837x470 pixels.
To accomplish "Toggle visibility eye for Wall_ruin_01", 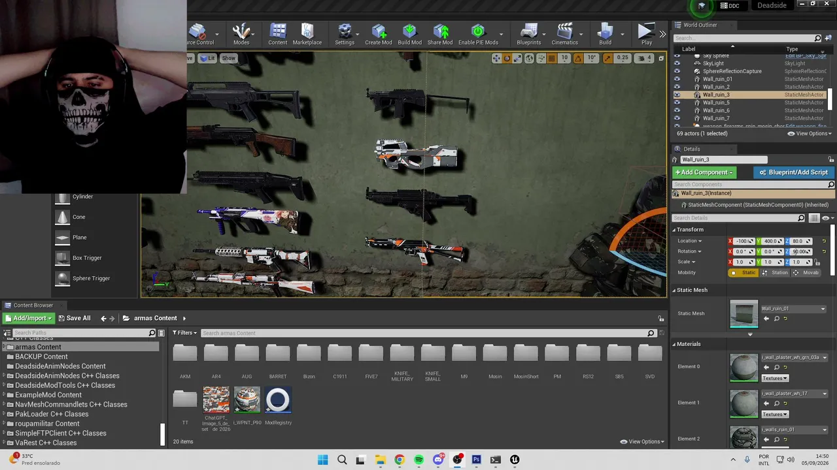I will click(677, 79).
